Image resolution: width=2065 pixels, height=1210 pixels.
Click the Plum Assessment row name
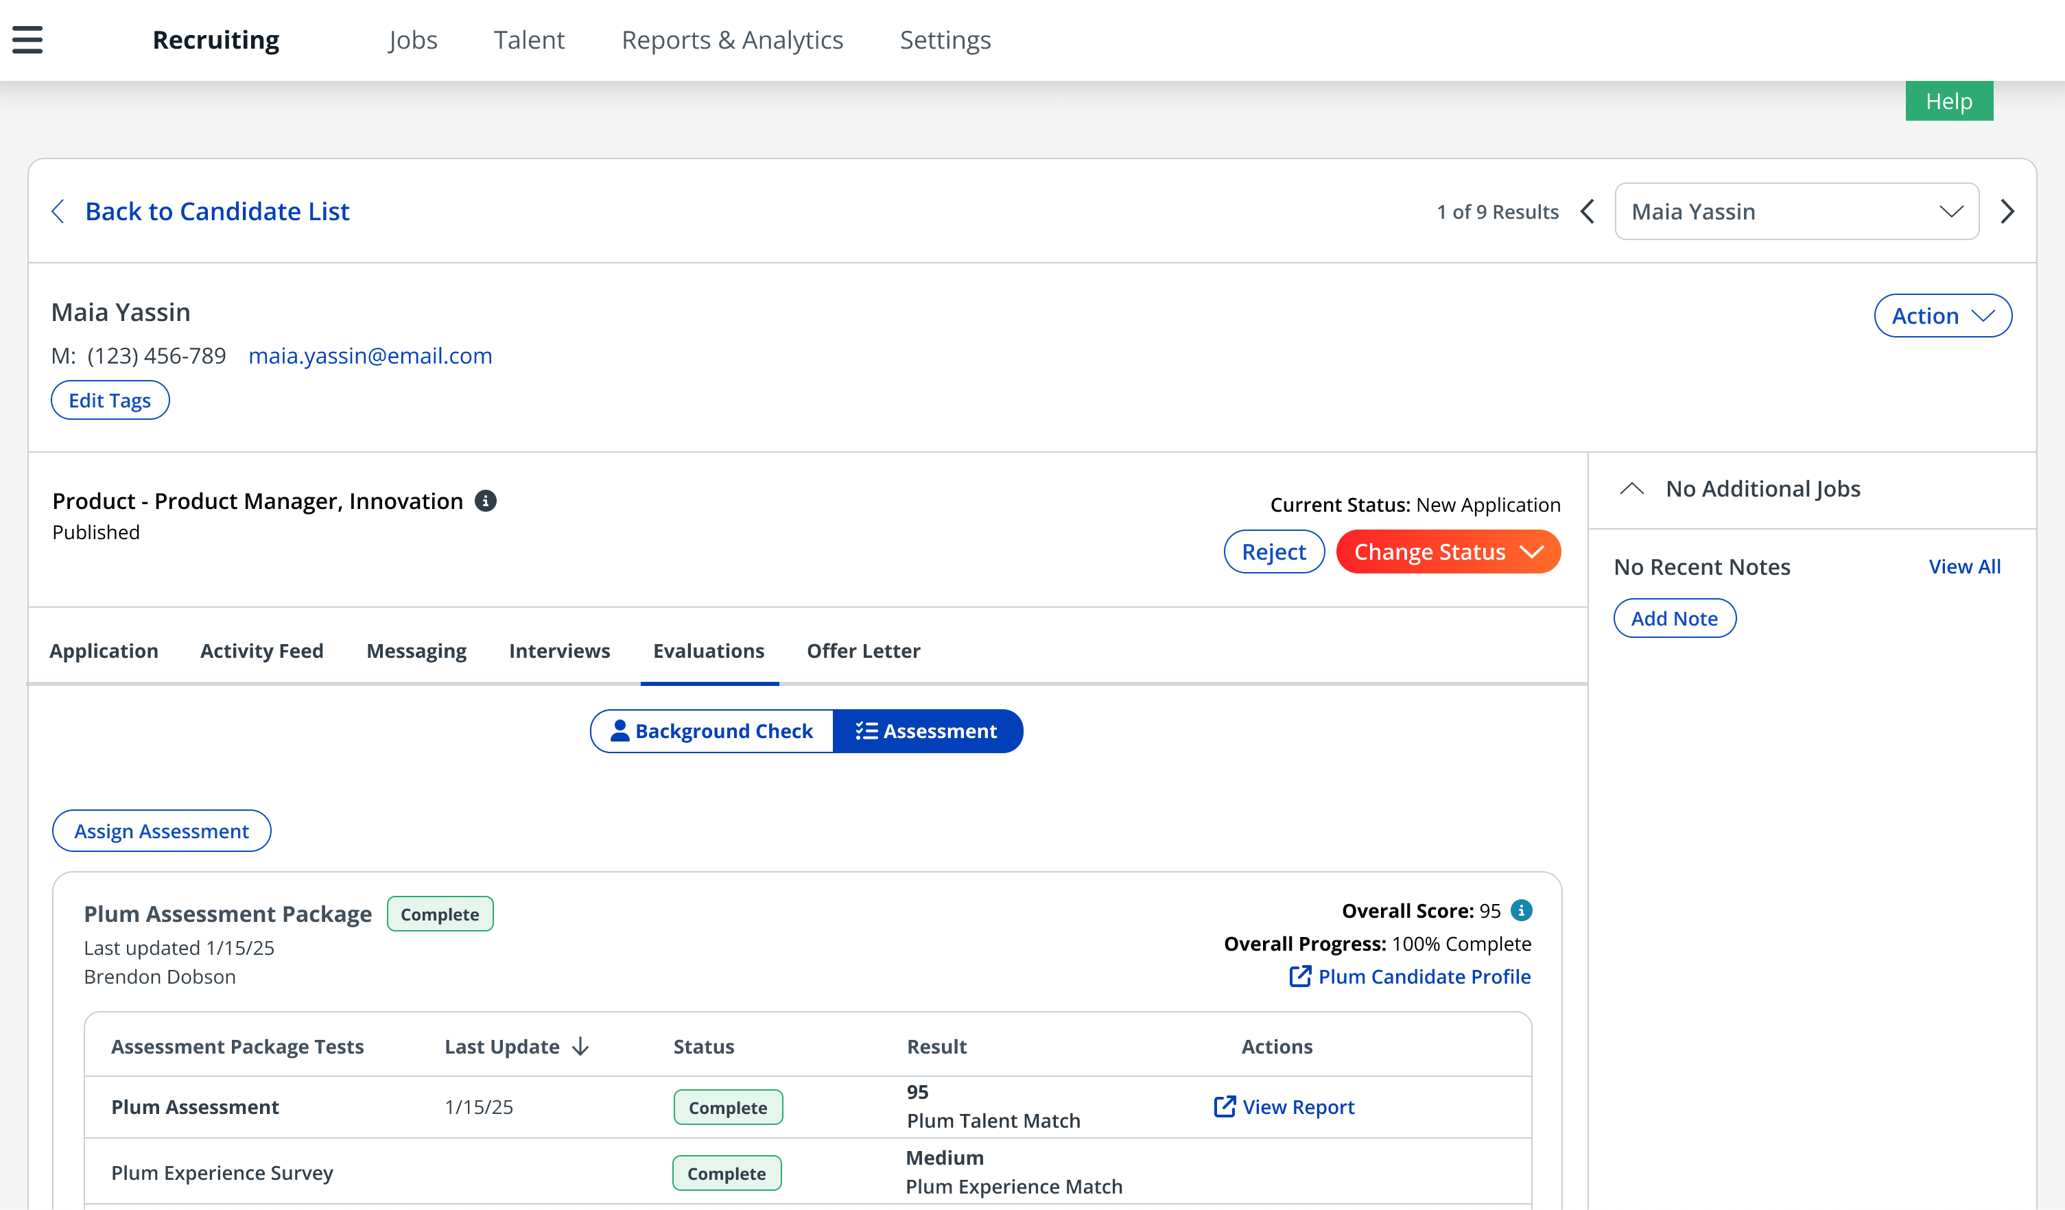tap(195, 1106)
